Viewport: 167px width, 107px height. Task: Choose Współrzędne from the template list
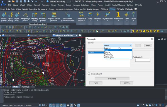click(118, 58)
